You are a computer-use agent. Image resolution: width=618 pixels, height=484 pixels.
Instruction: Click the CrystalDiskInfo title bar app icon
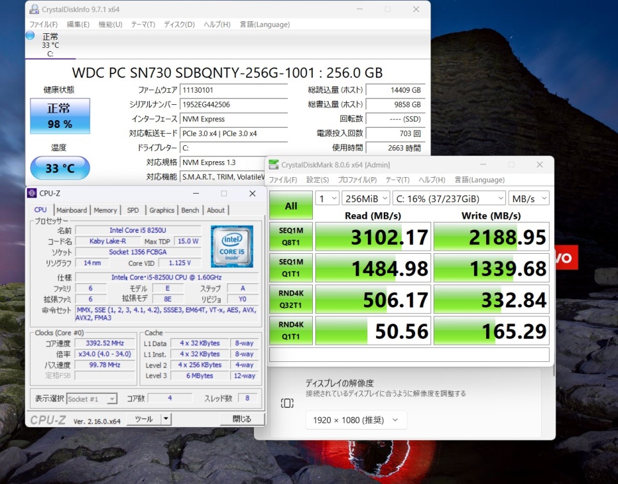pos(35,9)
